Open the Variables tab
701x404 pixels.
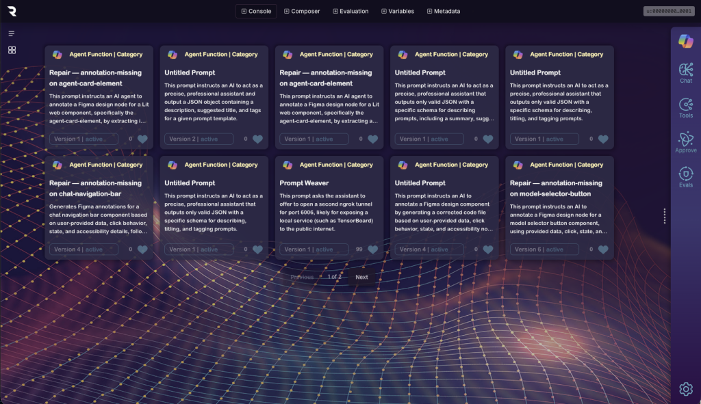[x=398, y=11]
